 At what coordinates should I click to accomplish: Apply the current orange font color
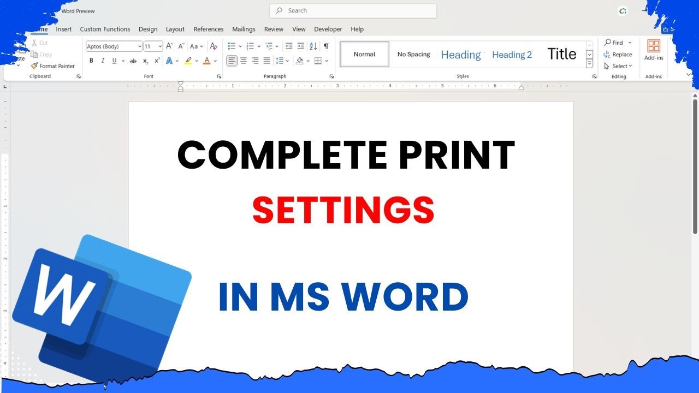pos(207,61)
